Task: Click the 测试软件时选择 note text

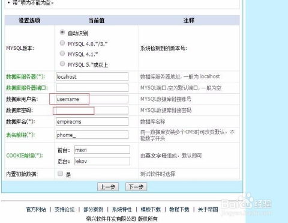Action: tap(158, 174)
